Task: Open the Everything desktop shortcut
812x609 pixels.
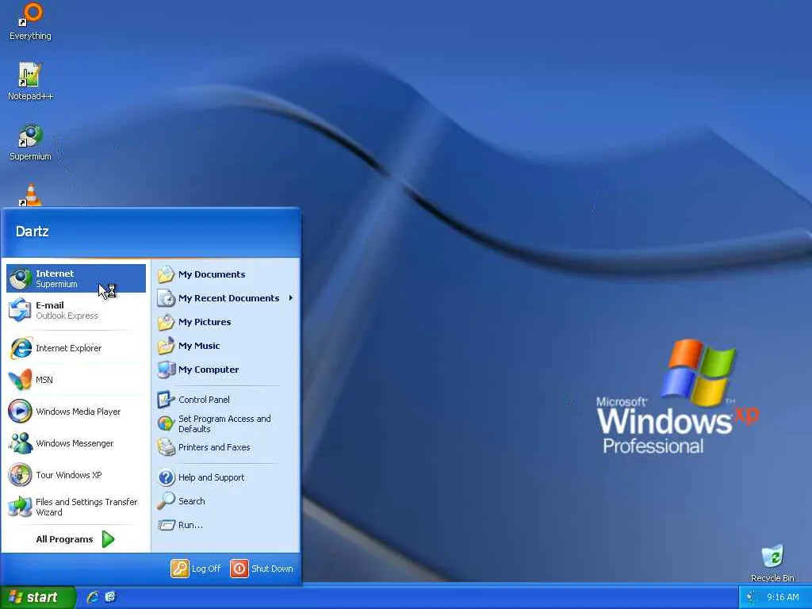Action: (x=31, y=21)
